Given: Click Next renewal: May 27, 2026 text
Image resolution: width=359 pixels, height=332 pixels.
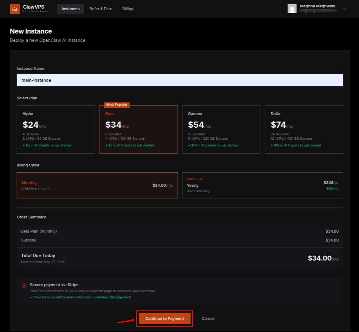Looking at the screenshot, I should click(43, 262).
